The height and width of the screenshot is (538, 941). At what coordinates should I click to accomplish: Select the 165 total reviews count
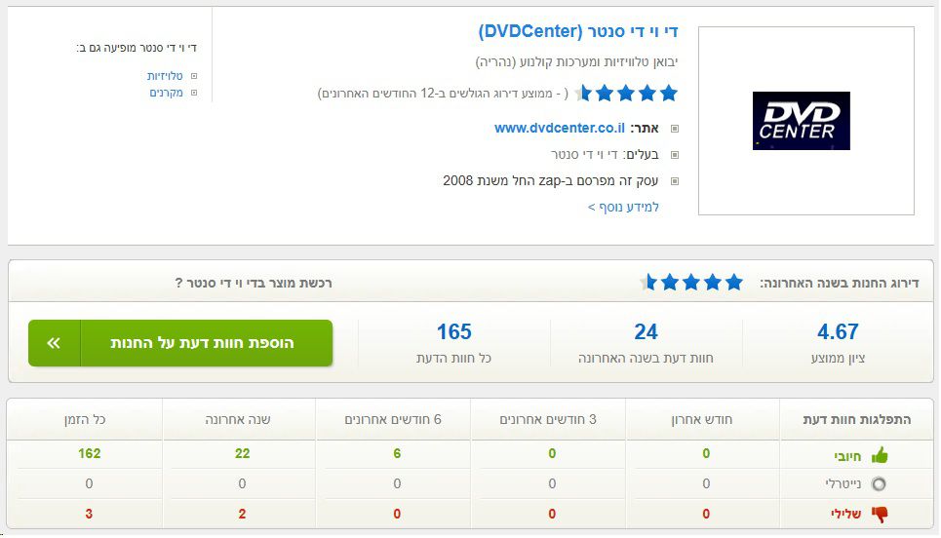pyautogui.click(x=454, y=332)
